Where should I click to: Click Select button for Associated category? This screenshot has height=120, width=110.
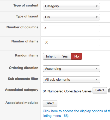100,90
